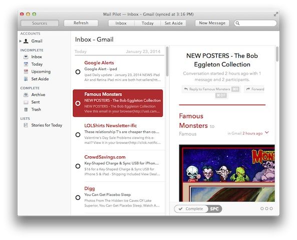Open the Stories for Today list

(47, 125)
